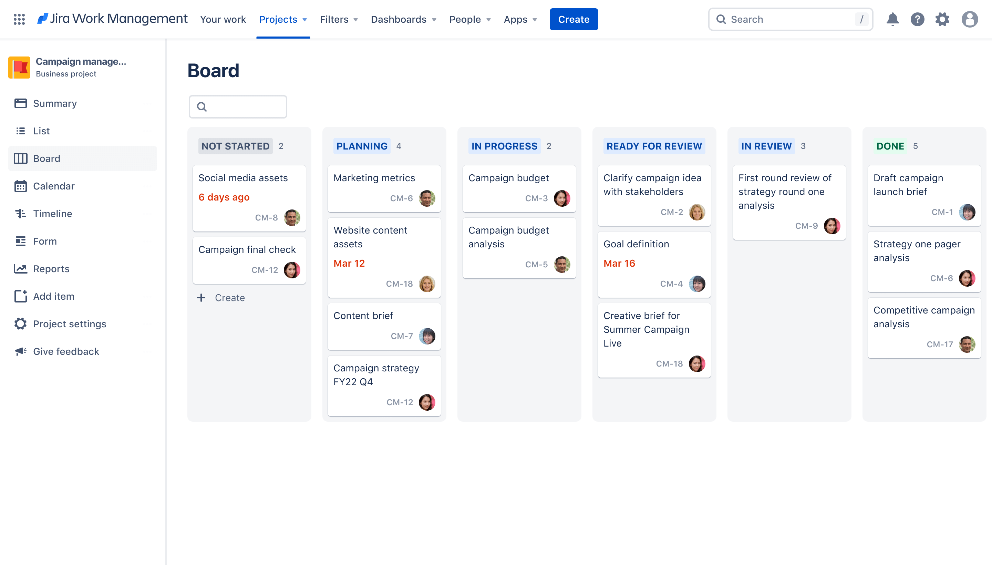Click Add item in sidebar
Viewport: 992px width, 565px height.
point(53,296)
